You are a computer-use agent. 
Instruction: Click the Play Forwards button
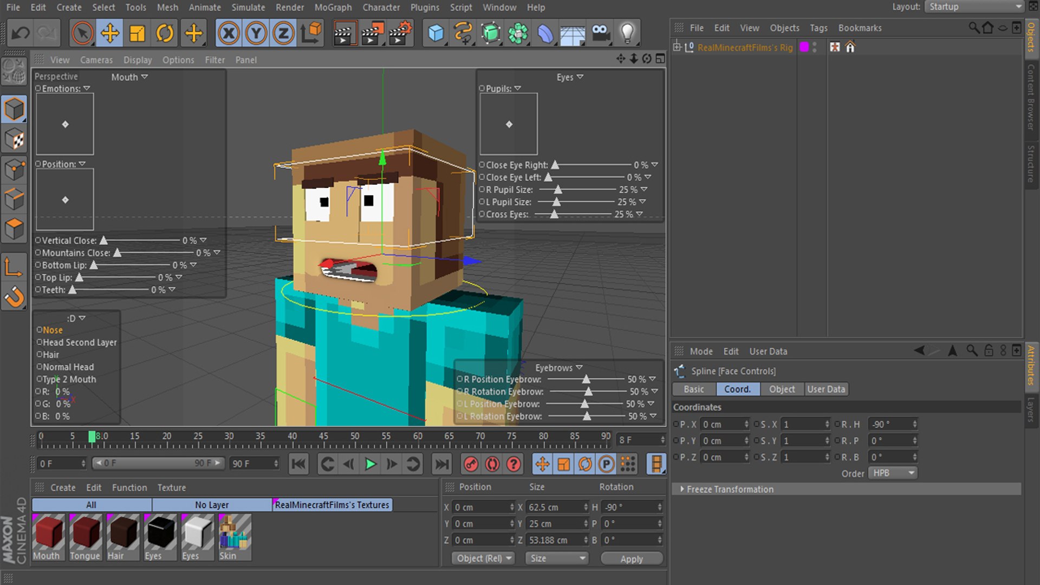370,464
